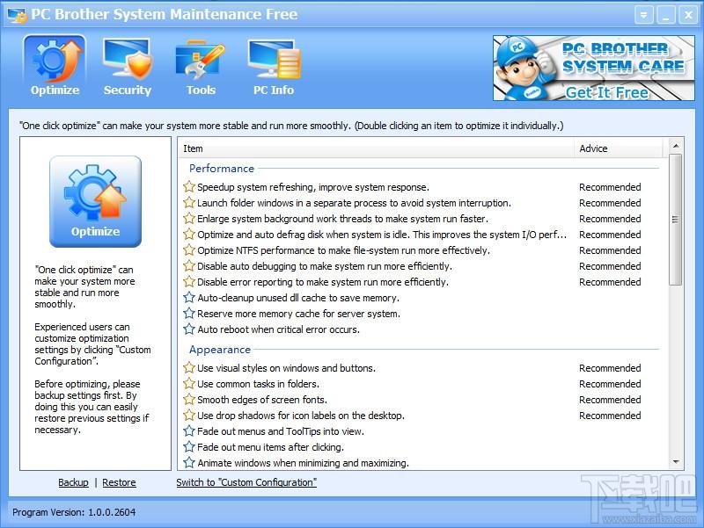Click star icon for Use drop shadows item
This screenshot has height=528, width=704.
coord(189,415)
